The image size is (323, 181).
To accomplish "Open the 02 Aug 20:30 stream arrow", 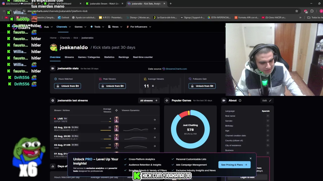I will tap(155, 137).
